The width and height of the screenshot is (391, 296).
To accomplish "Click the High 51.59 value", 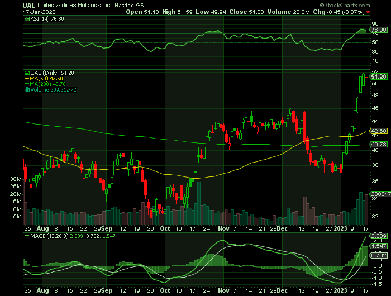I will point(177,12).
